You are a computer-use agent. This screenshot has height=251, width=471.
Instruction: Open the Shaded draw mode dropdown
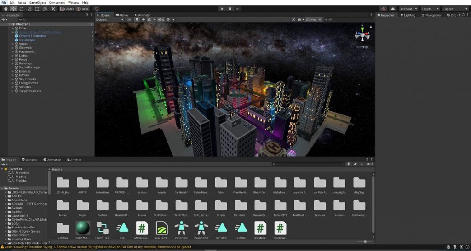tap(109, 19)
